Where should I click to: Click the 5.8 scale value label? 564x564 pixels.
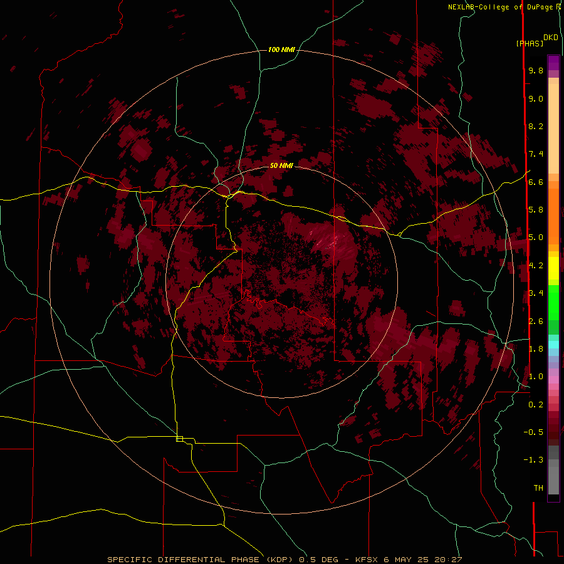point(536,210)
